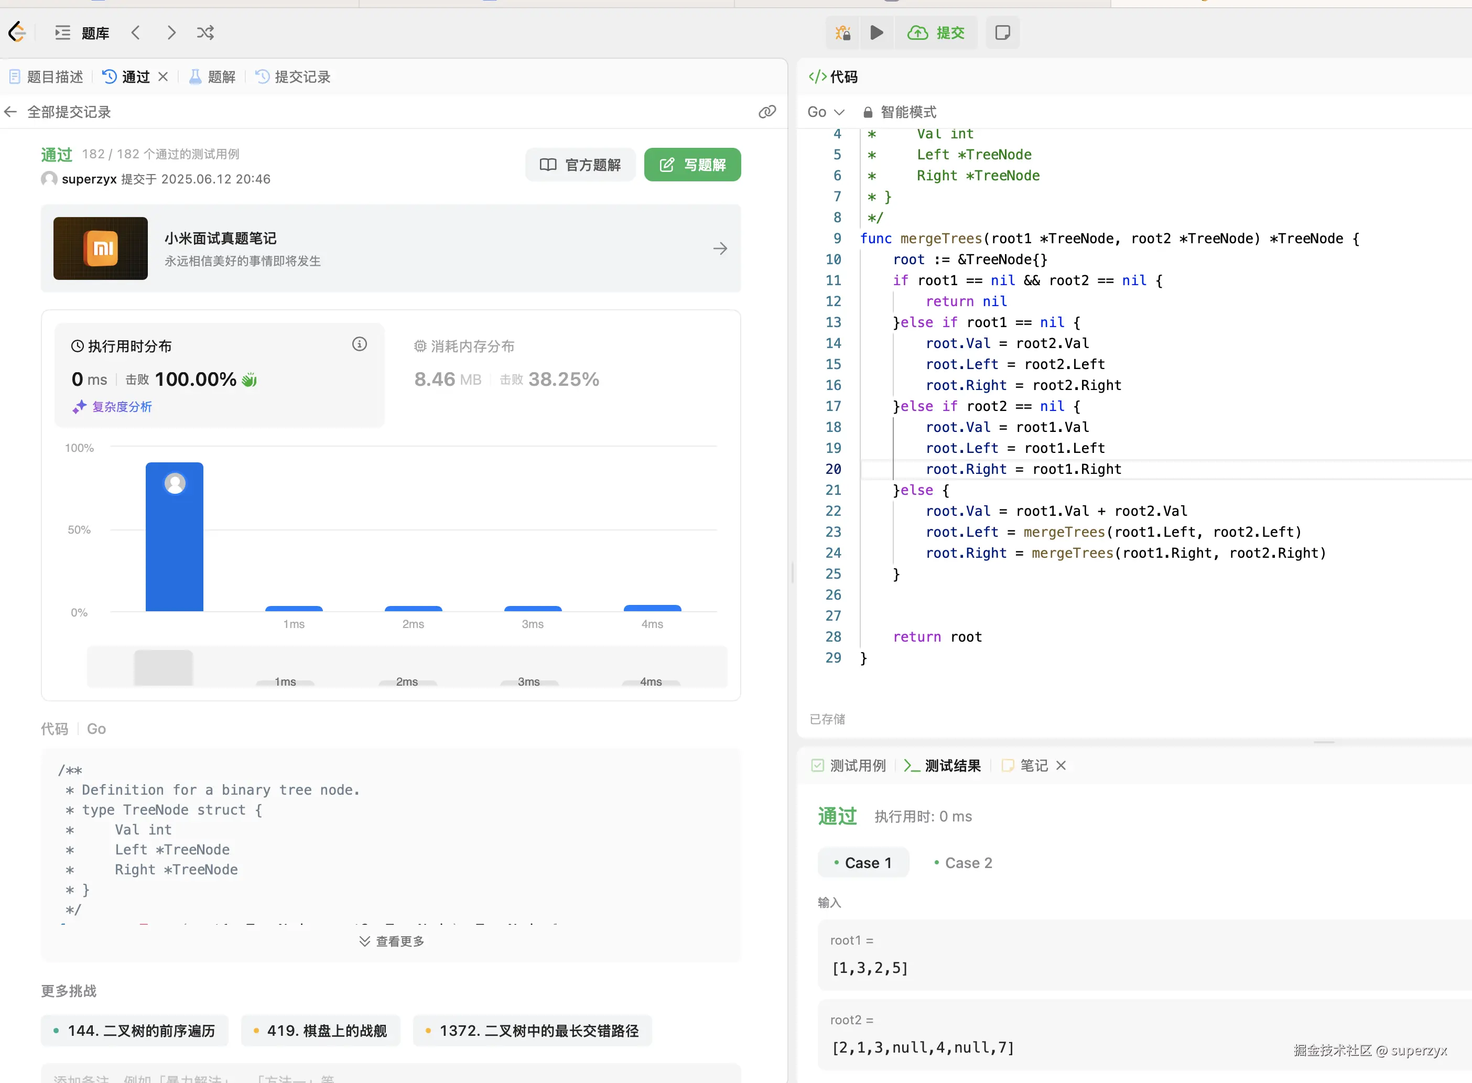1472x1083 pixels.
Task: Open runtime distribution info icon
Action: 359,344
